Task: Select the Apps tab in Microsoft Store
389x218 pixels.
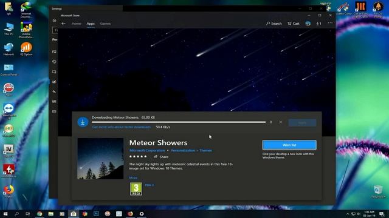Action: tap(91, 24)
